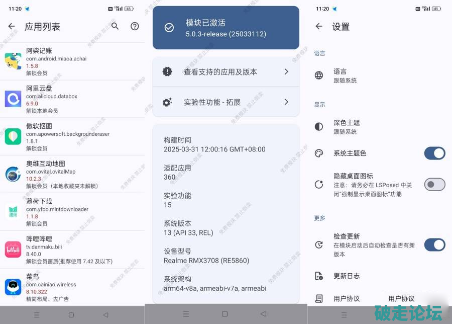Expand 实验性功能 - 拓展 chevron
The height and width of the screenshot is (324, 452).
tap(286, 102)
